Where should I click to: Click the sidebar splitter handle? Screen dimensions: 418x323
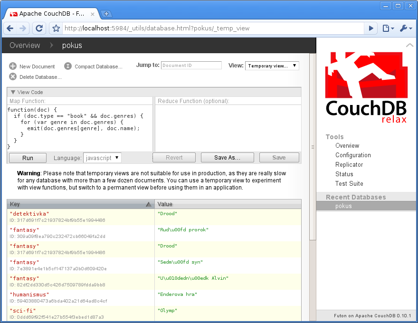(x=313, y=147)
